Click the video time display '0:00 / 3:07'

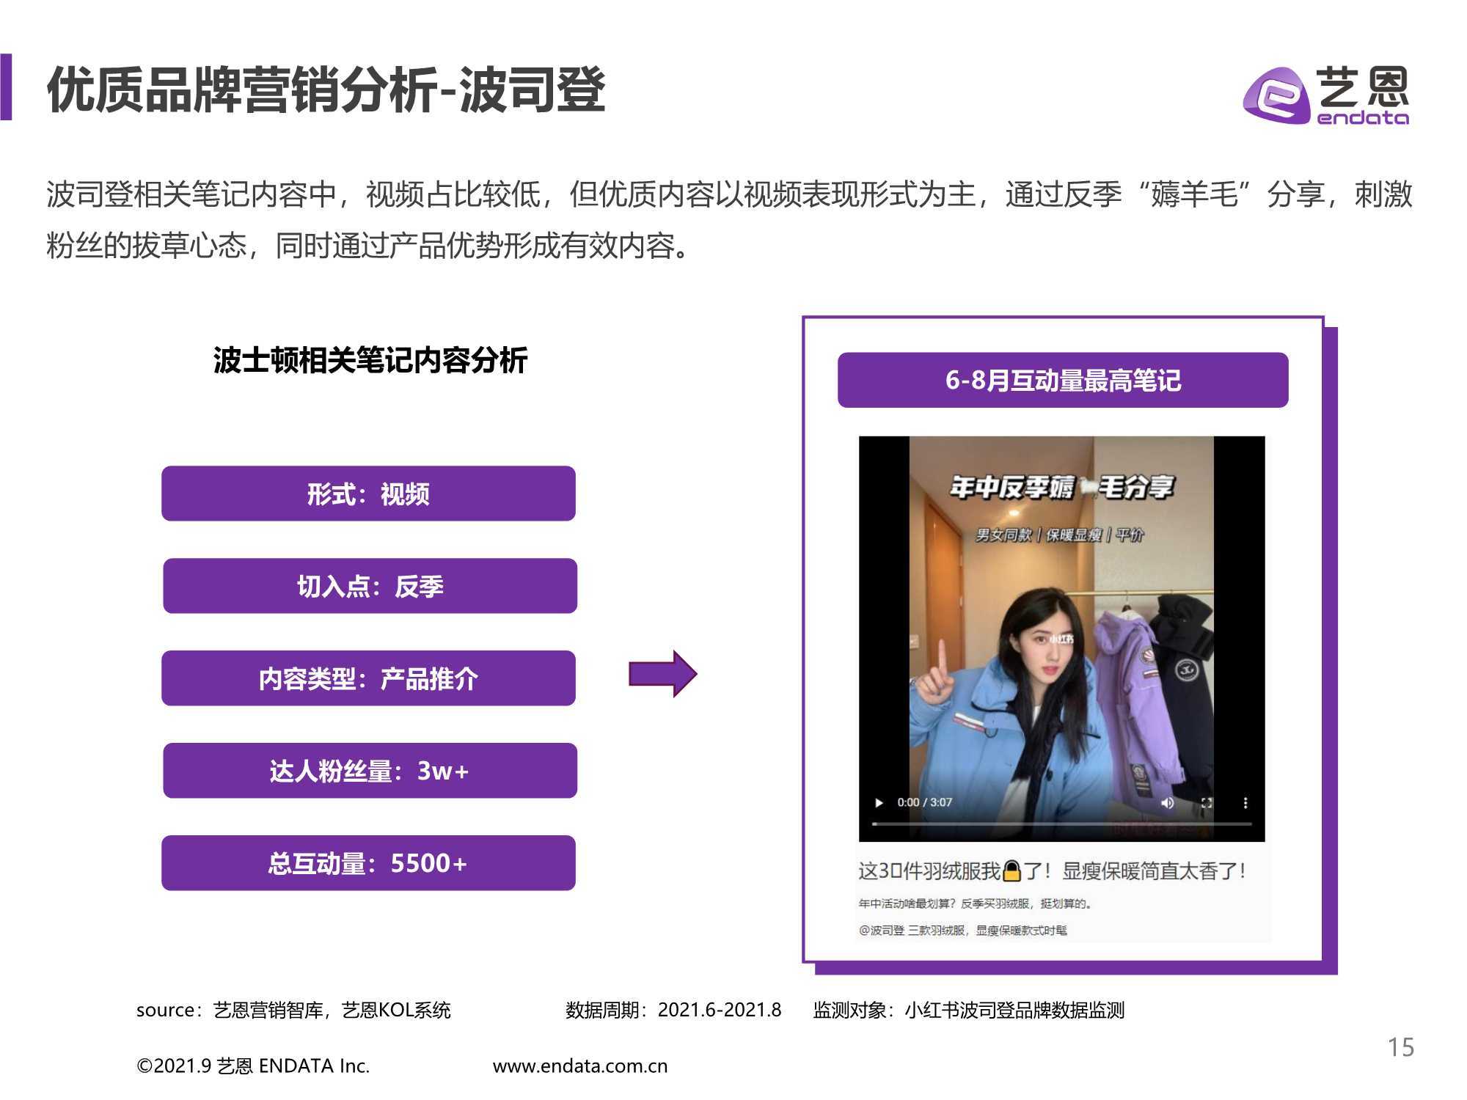coord(924,802)
